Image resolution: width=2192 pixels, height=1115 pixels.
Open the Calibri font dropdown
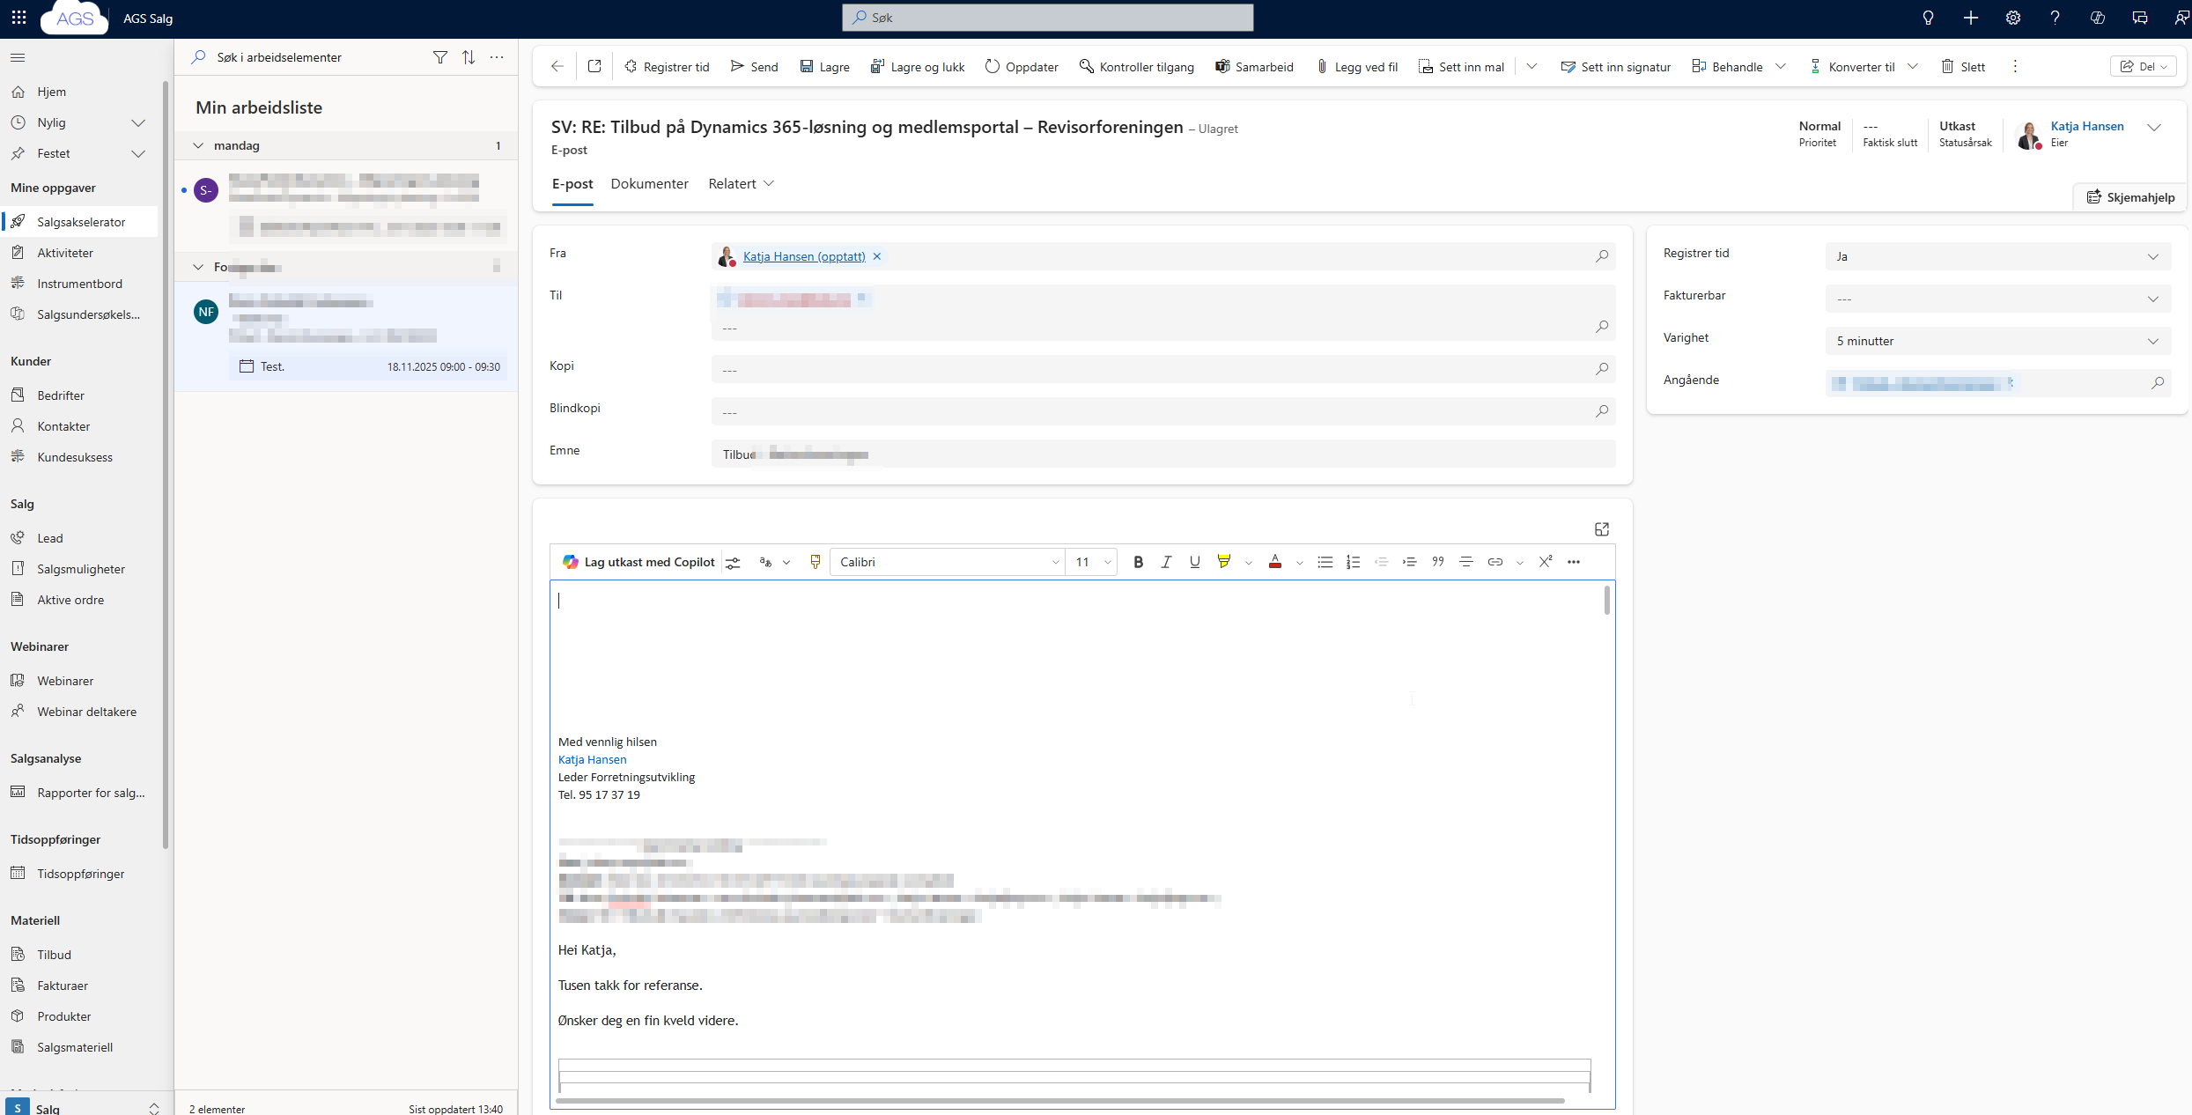tap(947, 562)
